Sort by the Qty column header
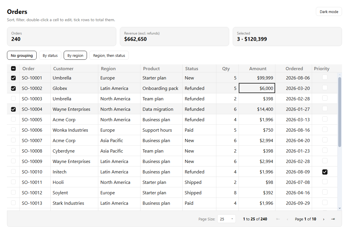Image resolution: width=349 pixels, height=232 pixels. tap(227, 68)
